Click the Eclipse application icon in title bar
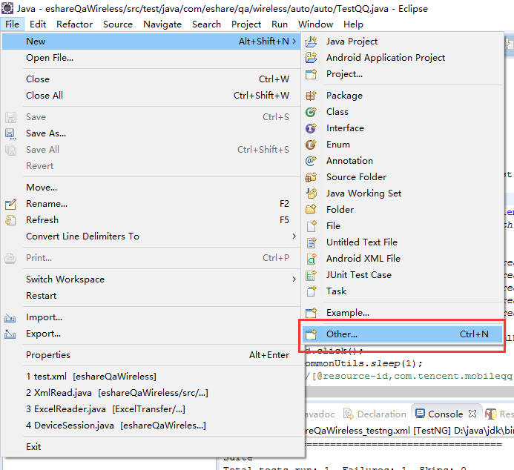 click(7, 8)
